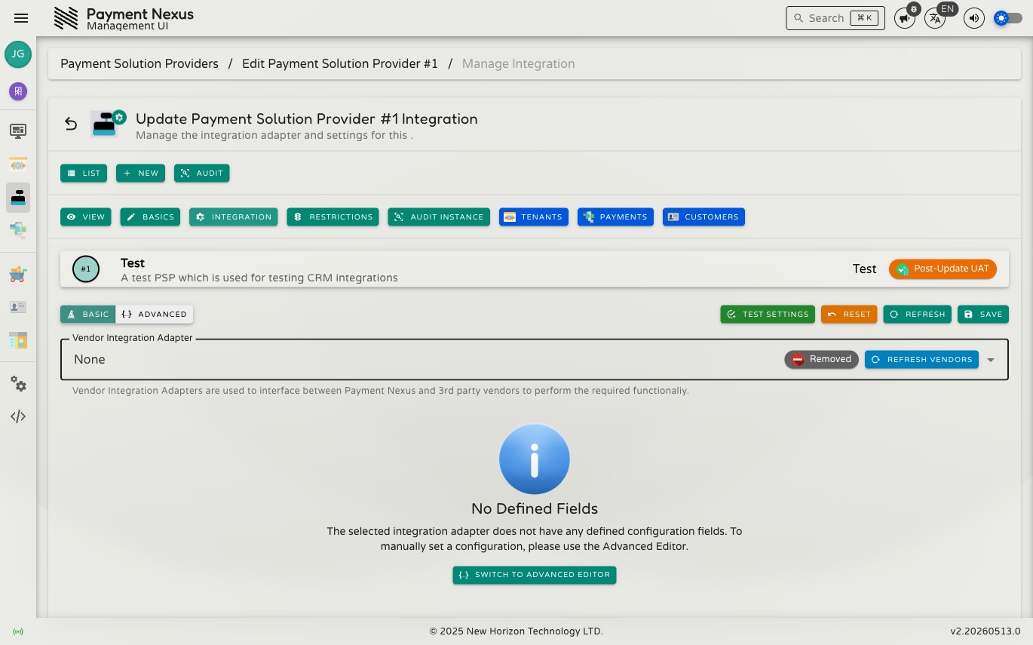Open the developer code sidebar icon
1033x645 pixels.
(x=18, y=416)
